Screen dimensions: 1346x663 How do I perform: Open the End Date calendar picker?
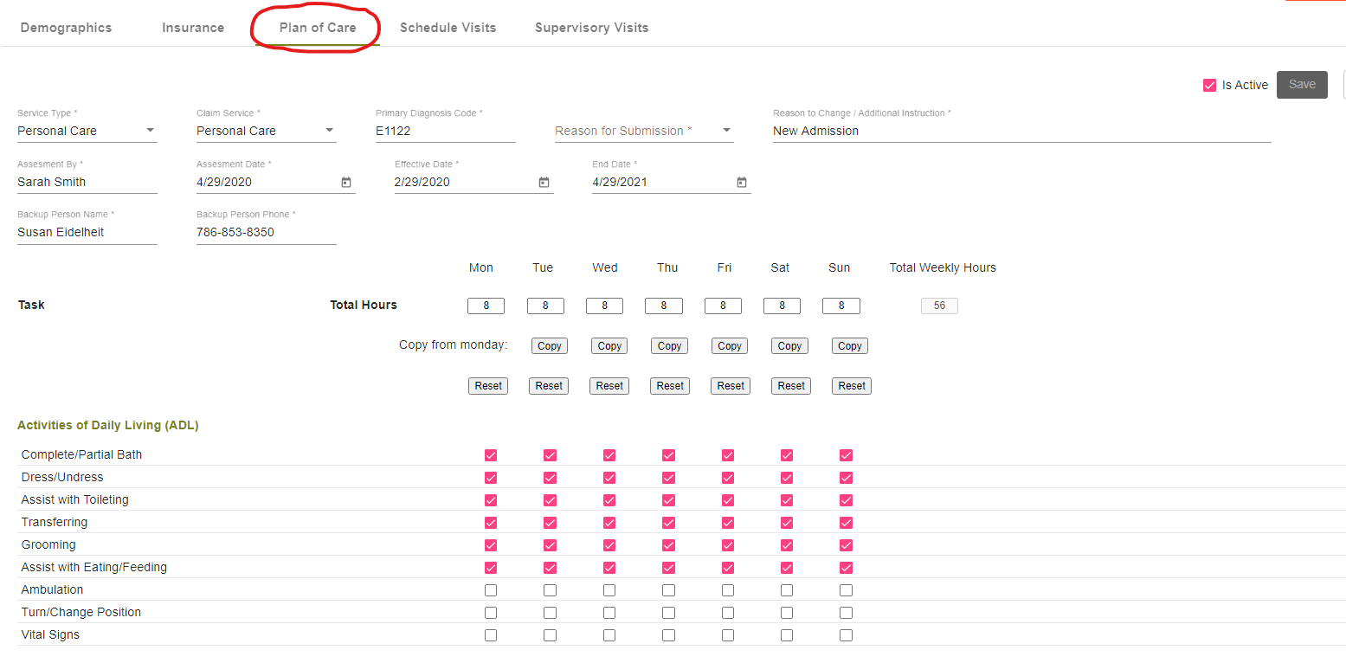[x=741, y=182]
